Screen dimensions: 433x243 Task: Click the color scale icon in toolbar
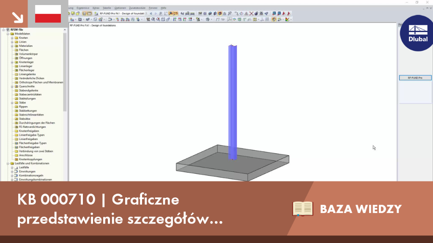pos(288,19)
